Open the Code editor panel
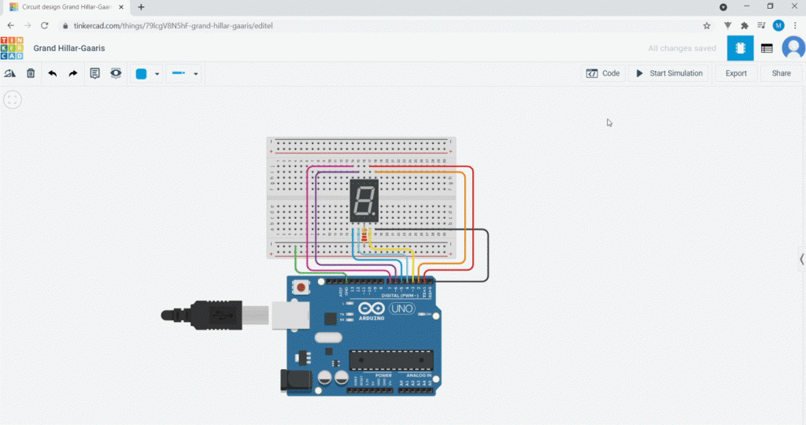The width and height of the screenshot is (806, 425). pos(604,73)
